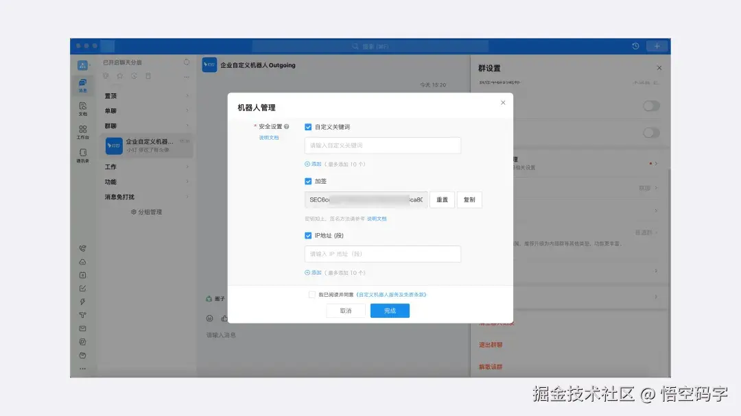Screen dimensions: 741x416
Task: Click the sidebar icon between lightning and mail
Action: [83, 315]
